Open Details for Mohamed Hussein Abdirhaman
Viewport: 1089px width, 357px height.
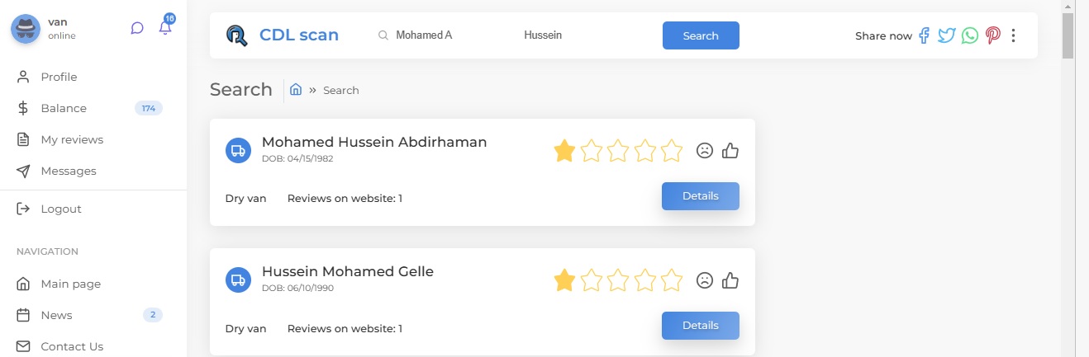[x=700, y=196]
